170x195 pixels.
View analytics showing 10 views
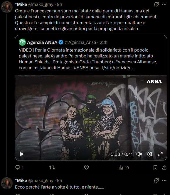[124, 168]
